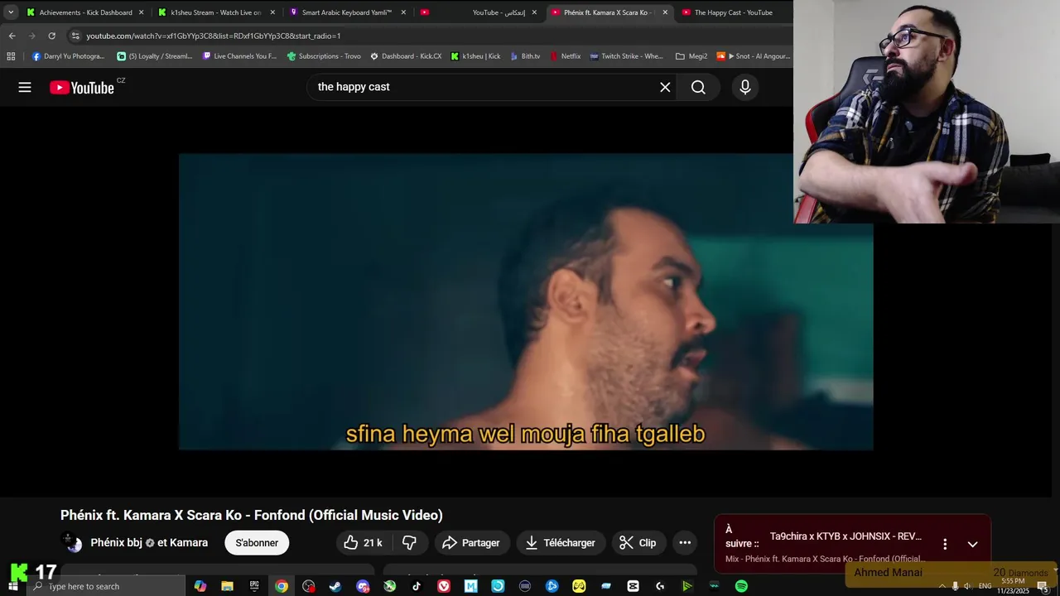This screenshot has height=596, width=1060.
Task: Launch Epic Games from the taskbar
Action: click(254, 586)
